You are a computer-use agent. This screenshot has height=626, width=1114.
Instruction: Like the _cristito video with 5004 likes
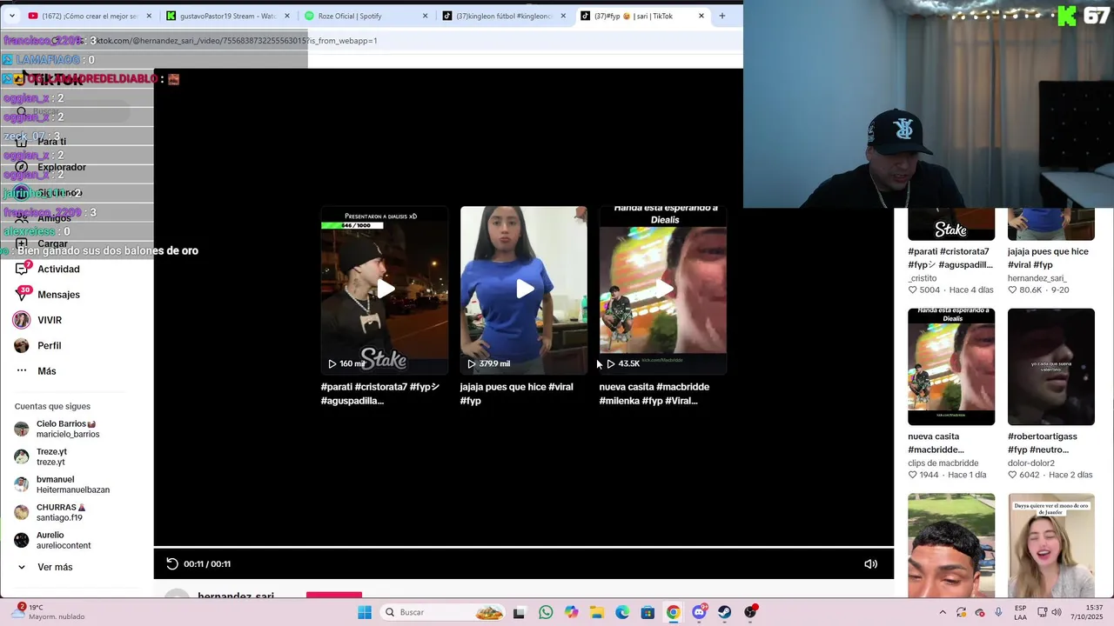coord(913,290)
